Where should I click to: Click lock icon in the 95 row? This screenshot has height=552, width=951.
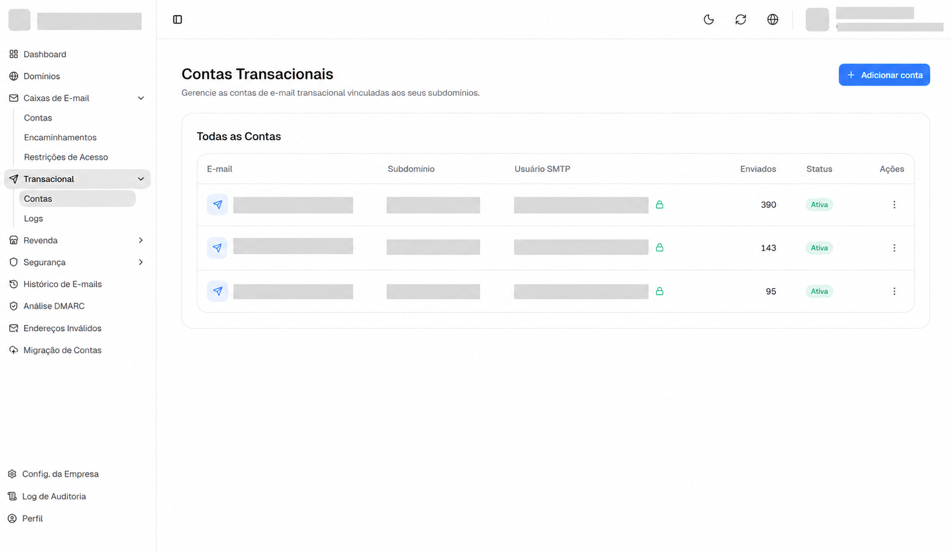point(659,292)
